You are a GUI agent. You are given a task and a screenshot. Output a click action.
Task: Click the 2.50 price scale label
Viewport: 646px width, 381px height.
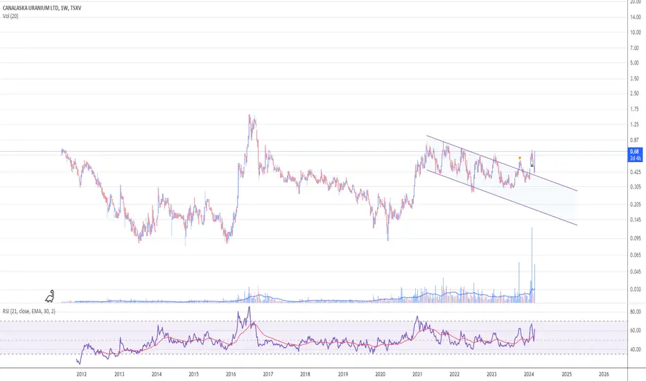point(634,94)
